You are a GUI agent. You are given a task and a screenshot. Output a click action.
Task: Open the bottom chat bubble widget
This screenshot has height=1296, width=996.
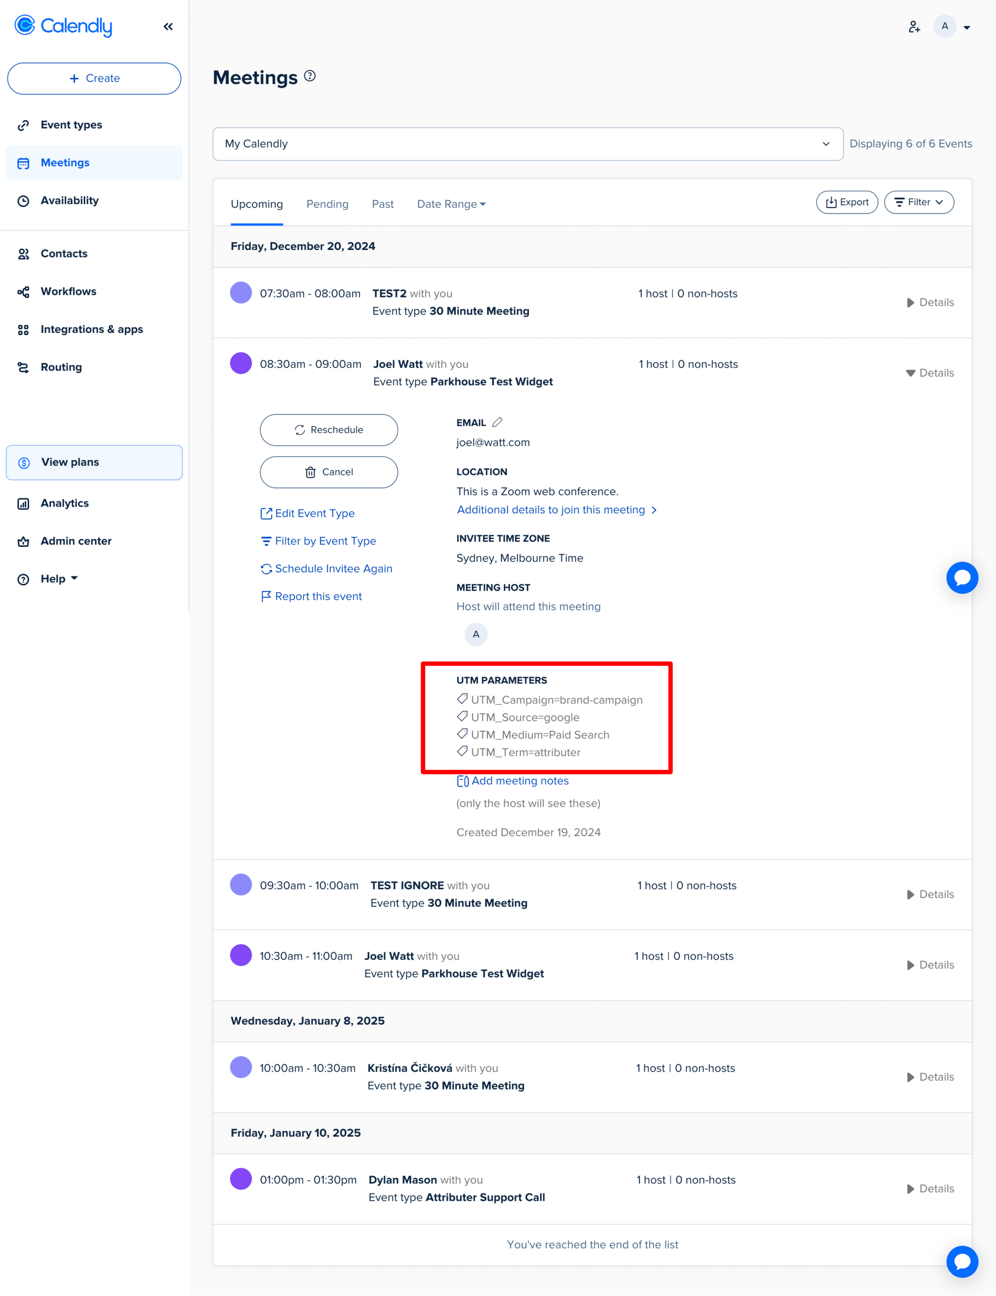click(961, 1261)
